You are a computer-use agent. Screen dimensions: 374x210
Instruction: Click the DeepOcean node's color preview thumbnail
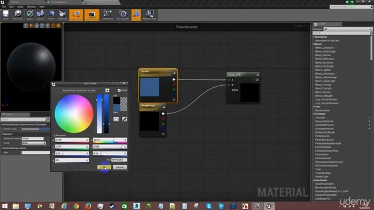coord(150,121)
